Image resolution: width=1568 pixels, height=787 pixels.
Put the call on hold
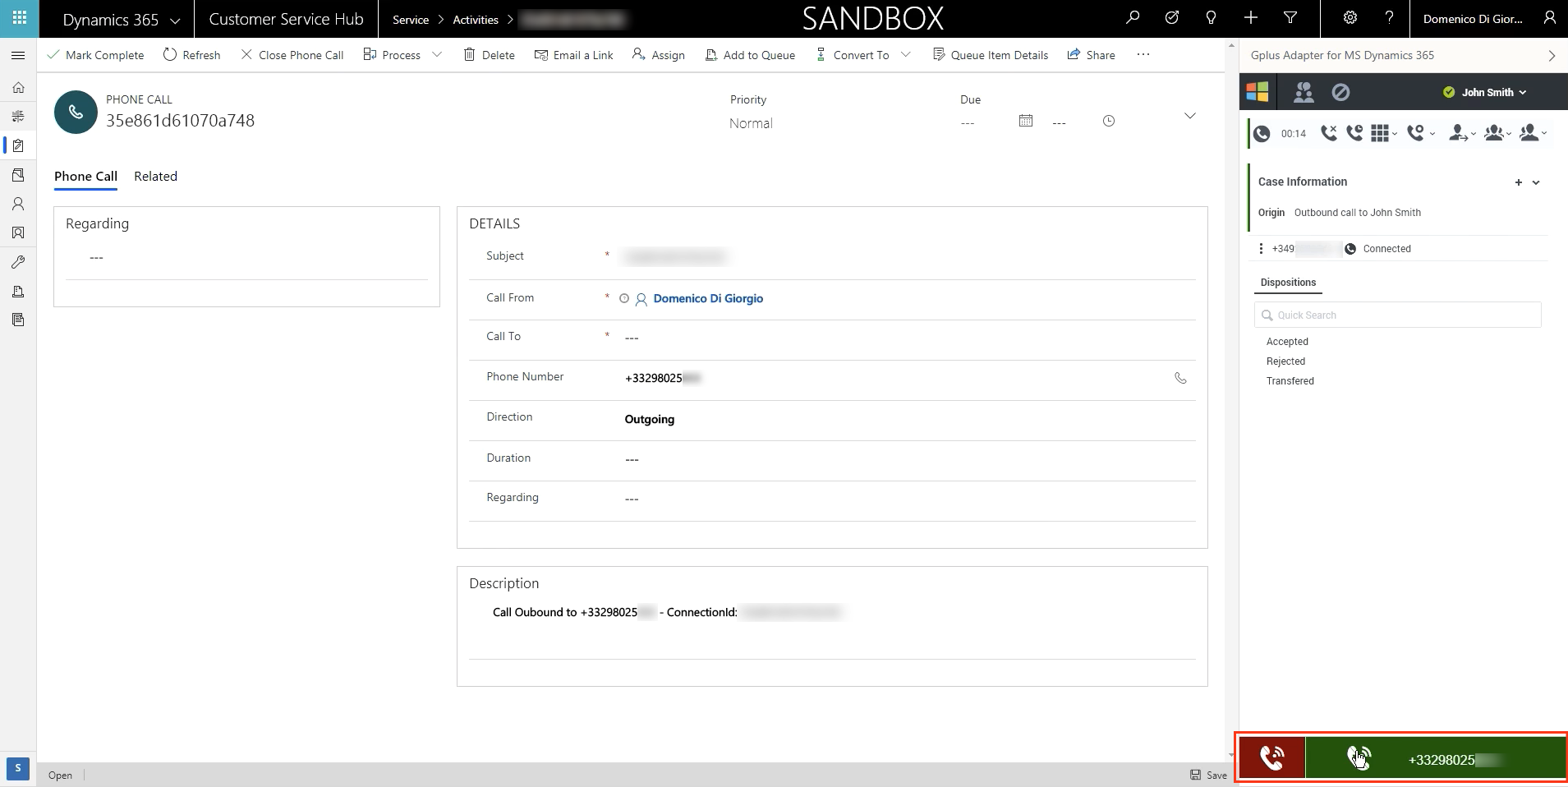tap(1354, 133)
